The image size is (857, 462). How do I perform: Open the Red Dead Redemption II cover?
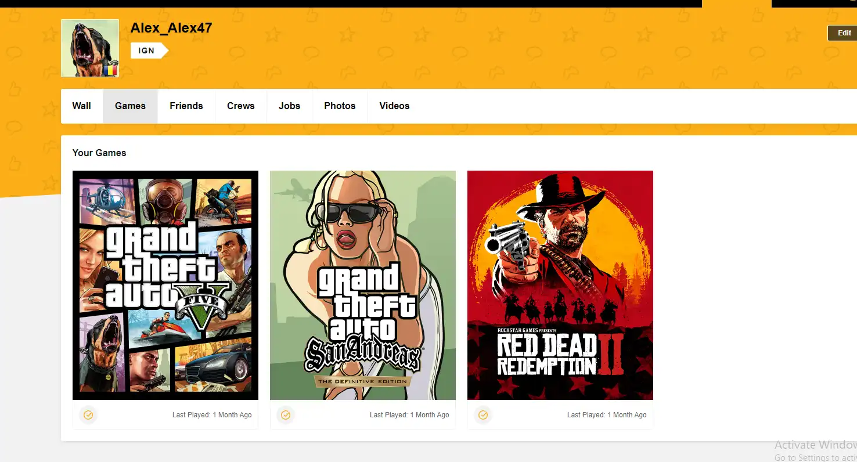coord(560,285)
